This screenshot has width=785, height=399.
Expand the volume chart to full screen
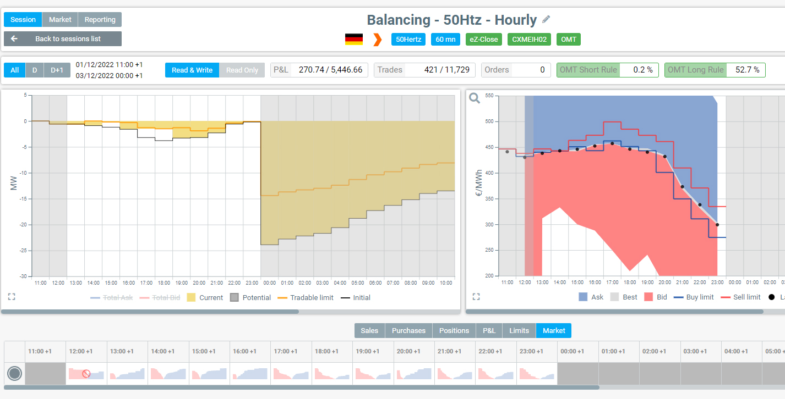12,296
